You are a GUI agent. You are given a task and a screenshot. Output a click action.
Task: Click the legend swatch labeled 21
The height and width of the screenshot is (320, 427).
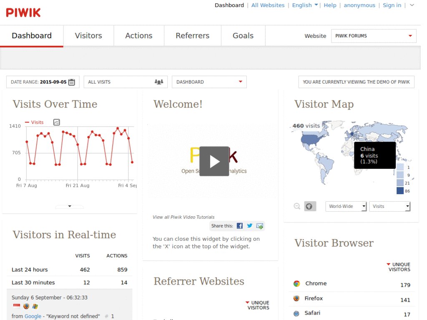coord(400,183)
